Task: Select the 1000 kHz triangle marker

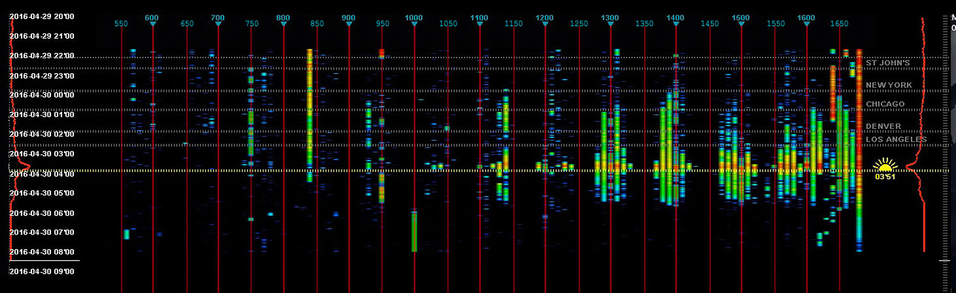Action: [x=414, y=24]
